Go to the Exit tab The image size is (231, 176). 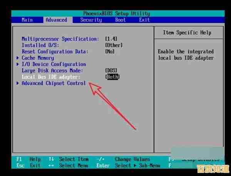pyautogui.click(x=144, y=20)
